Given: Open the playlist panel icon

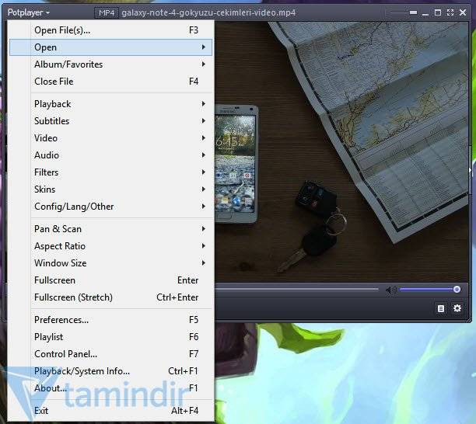Looking at the screenshot, I should click(x=441, y=308).
